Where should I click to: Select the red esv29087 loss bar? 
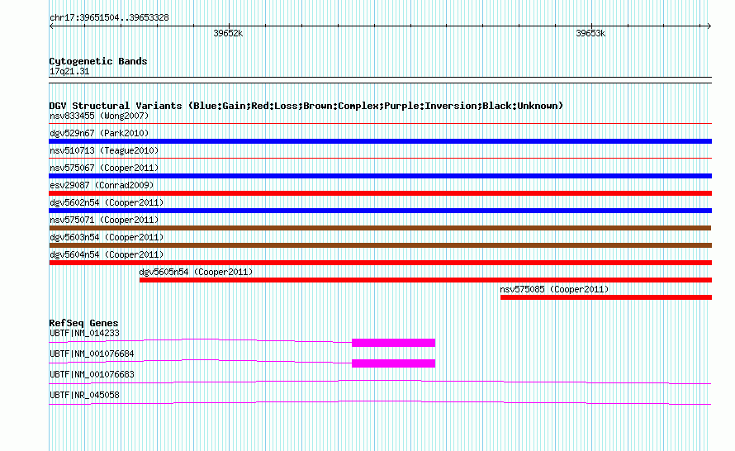pyautogui.click(x=380, y=193)
